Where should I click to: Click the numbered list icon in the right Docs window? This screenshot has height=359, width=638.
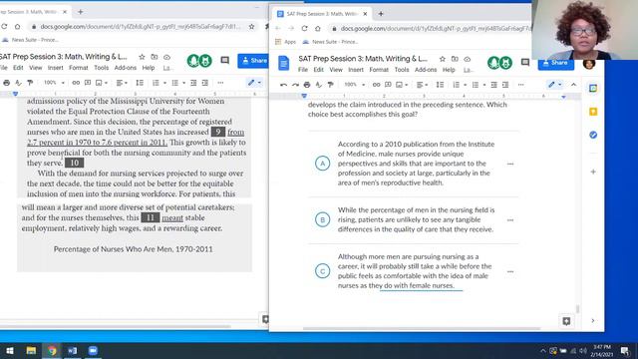tap(457, 85)
